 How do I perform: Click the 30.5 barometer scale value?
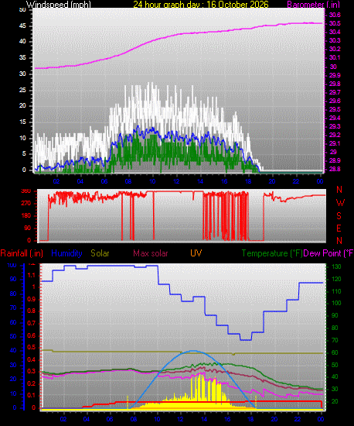(335, 24)
